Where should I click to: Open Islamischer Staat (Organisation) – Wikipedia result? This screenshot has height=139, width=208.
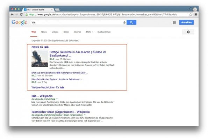coord(60,112)
